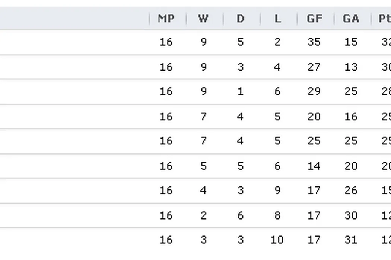Sort by the GF column header
391x260 pixels.
coord(314,19)
